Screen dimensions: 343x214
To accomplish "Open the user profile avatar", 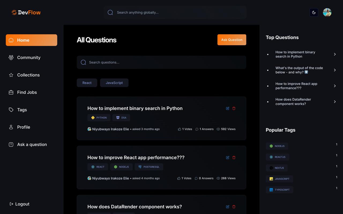I will 327,12.
